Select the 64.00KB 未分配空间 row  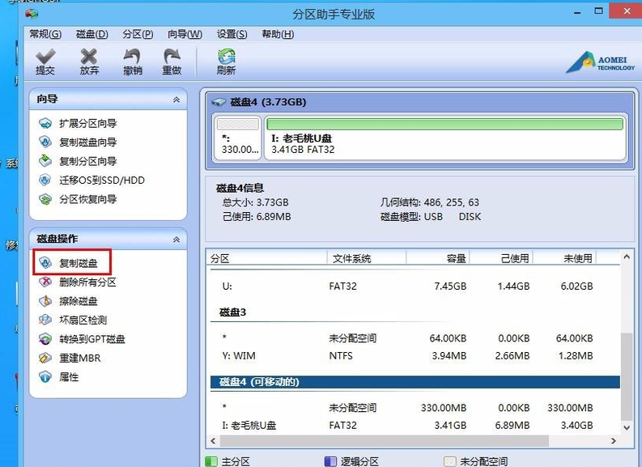click(415, 338)
